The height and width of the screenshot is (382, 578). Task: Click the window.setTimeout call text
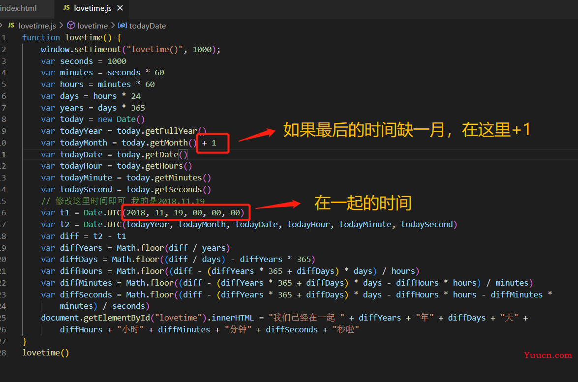pyautogui.click(x=130, y=49)
